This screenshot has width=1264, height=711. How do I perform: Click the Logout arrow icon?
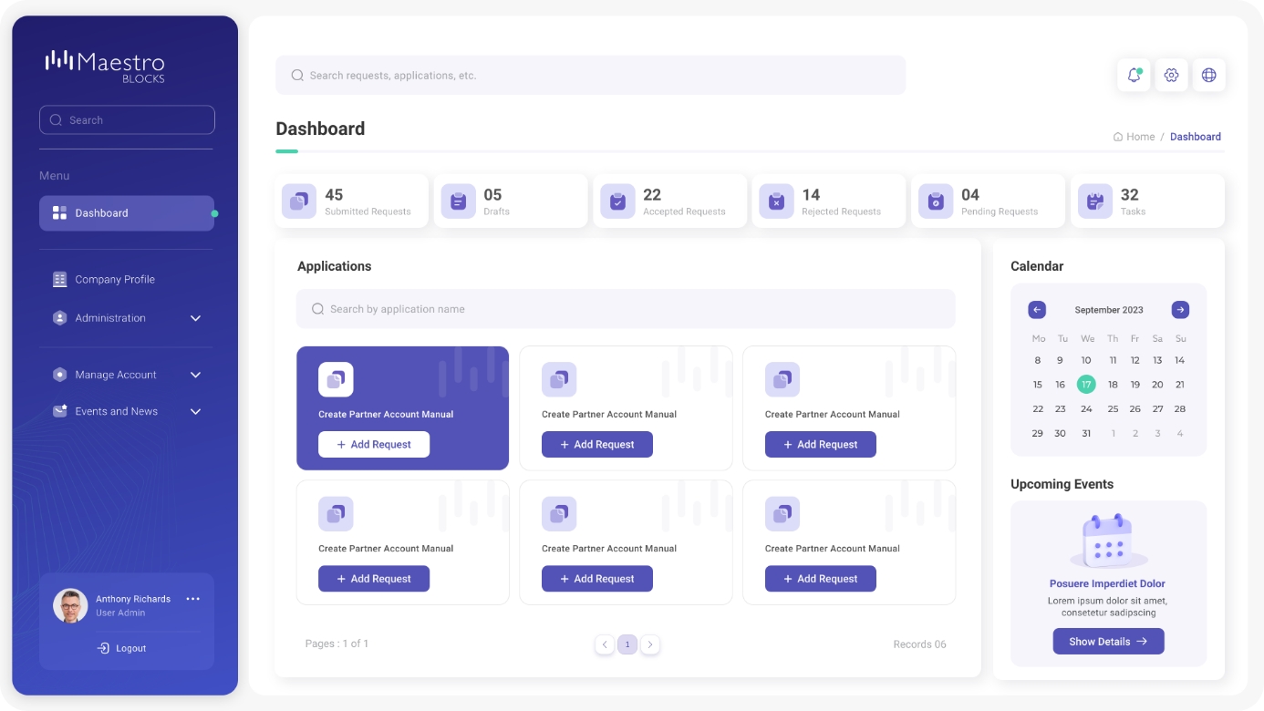(102, 648)
